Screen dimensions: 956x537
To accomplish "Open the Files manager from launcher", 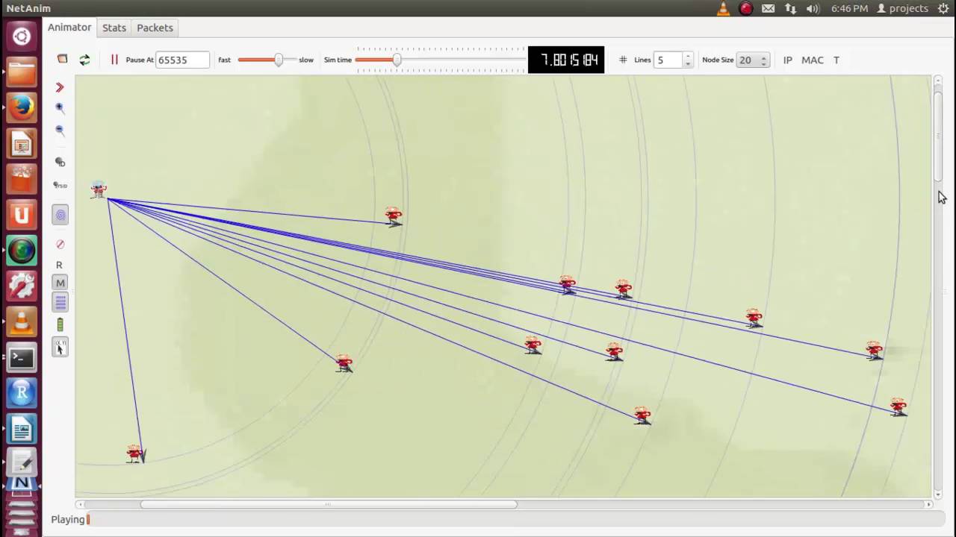I will click(22, 72).
